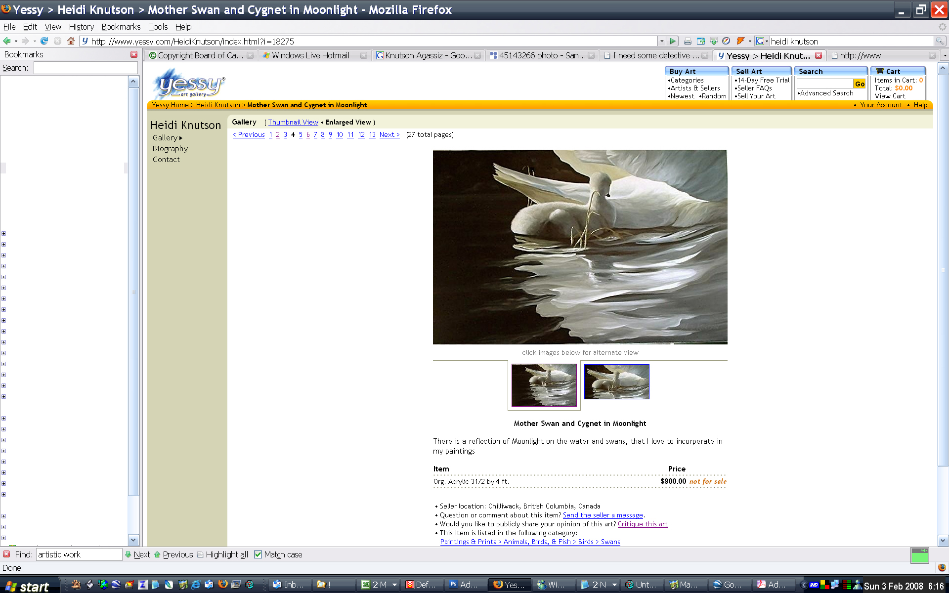Viewport: 949px width, 593px height.
Task: Reload the current page
Action: (x=44, y=41)
